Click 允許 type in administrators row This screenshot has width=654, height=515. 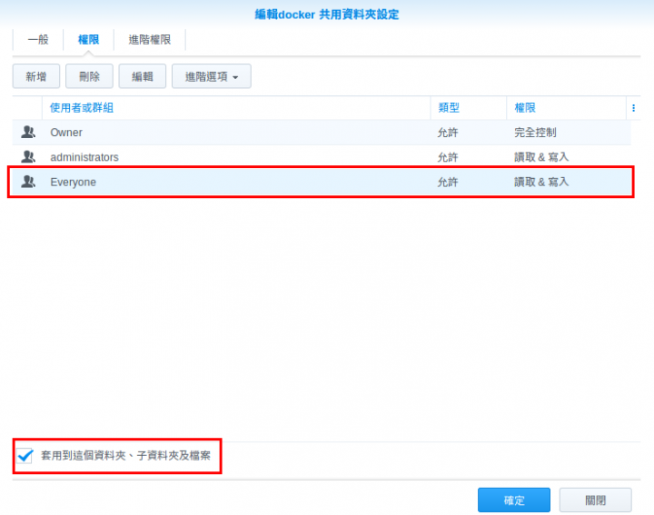448,157
